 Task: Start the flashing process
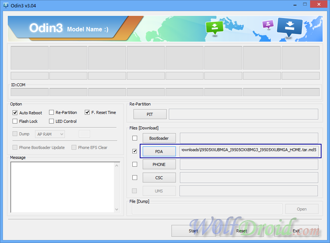(x=194, y=231)
